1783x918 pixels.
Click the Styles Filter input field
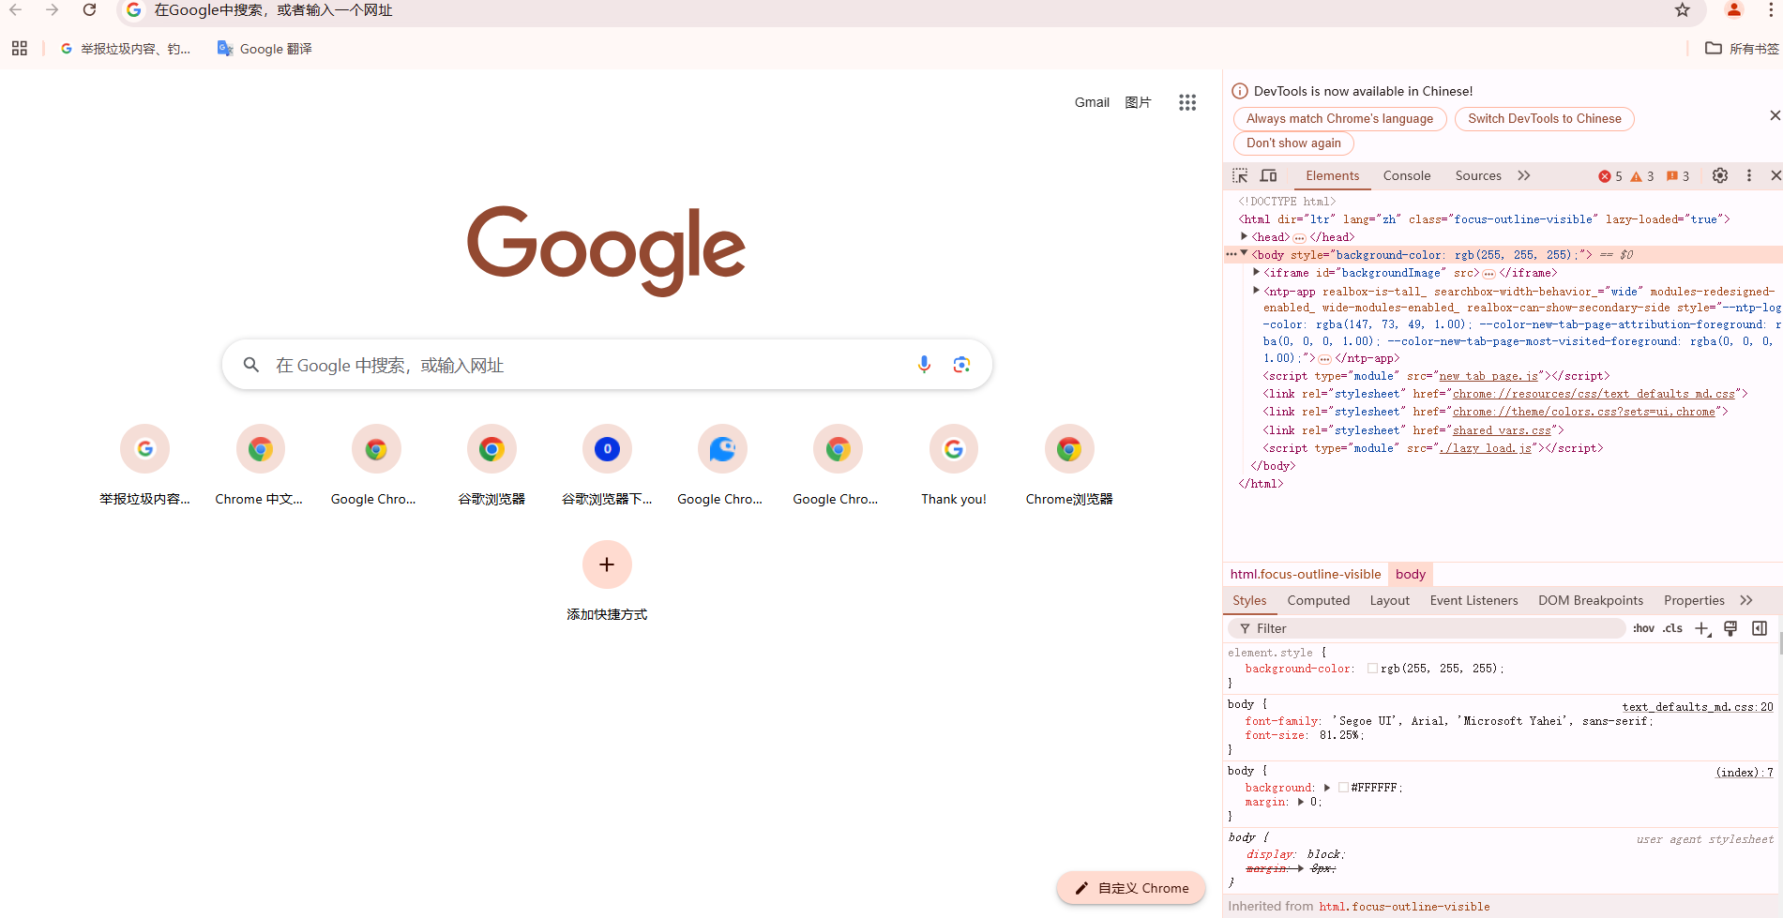coord(1427,628)
